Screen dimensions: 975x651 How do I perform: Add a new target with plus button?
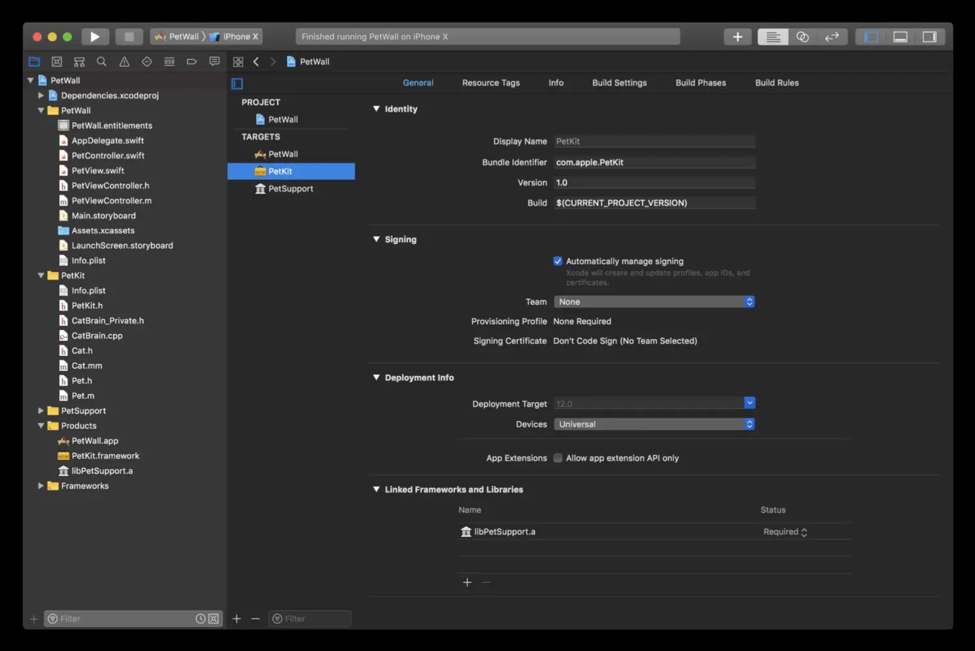(x=237, y=619)
